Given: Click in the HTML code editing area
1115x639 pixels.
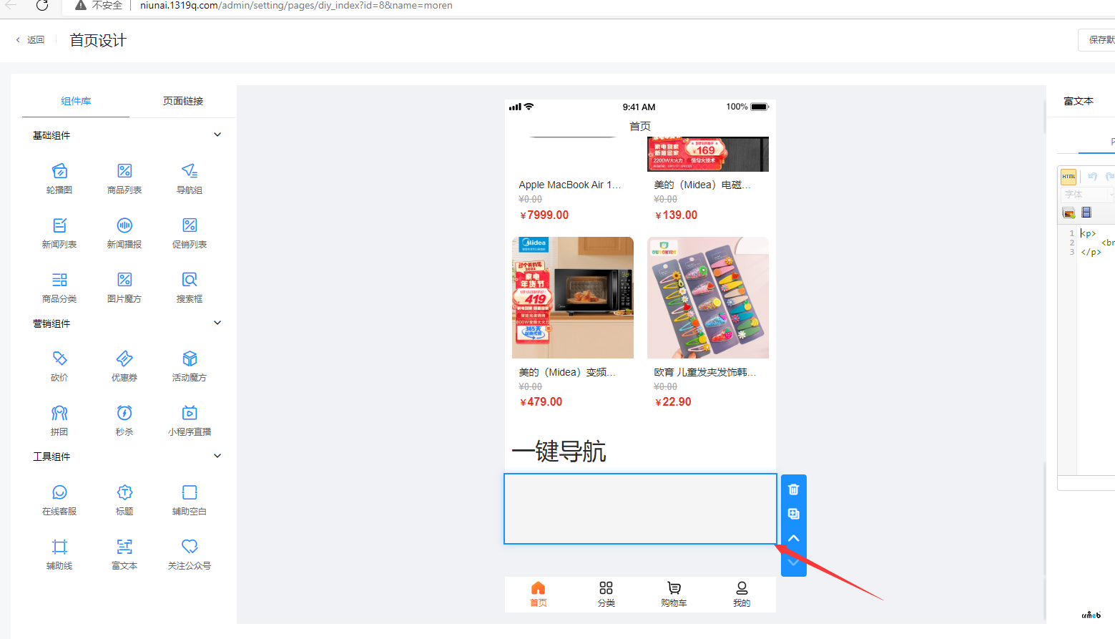Looking at the screenshot, I should [x=1096, y=351].
